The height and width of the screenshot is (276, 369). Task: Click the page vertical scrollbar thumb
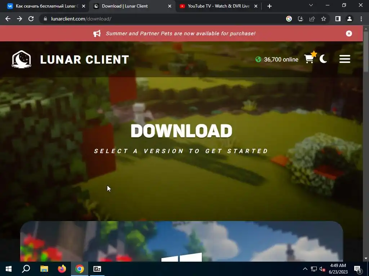point(366,52)
